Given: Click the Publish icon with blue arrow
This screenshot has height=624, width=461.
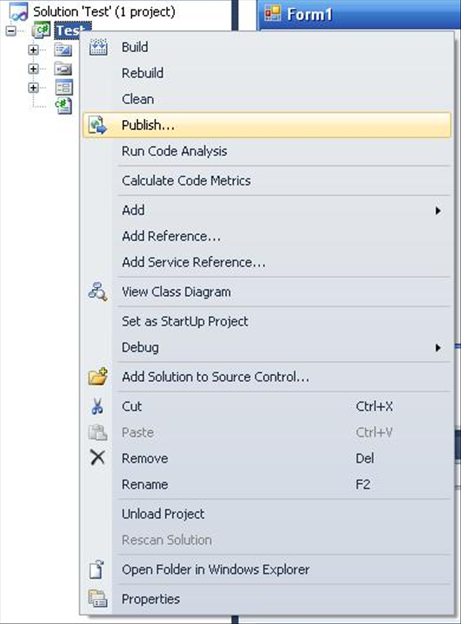Looking at the screenshot, I should (x=98, y=125).
